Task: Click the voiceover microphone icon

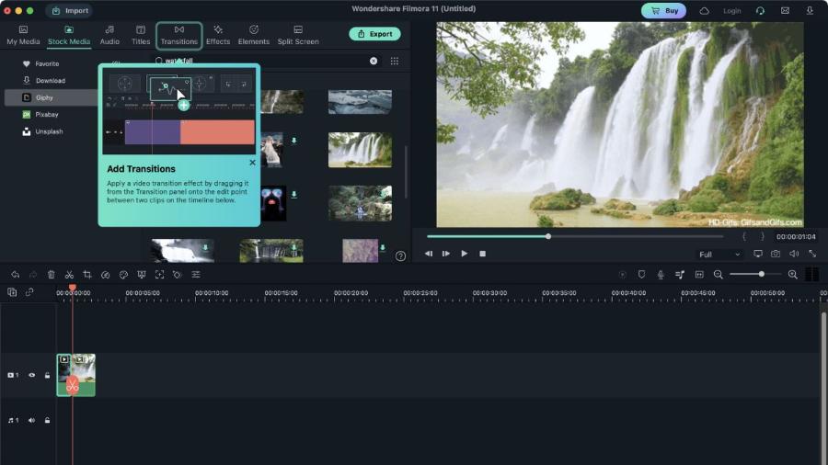Action: click(x=660, y=275)
